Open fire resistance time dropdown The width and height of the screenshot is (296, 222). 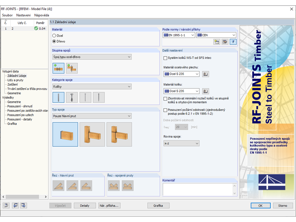click(181, 127)
